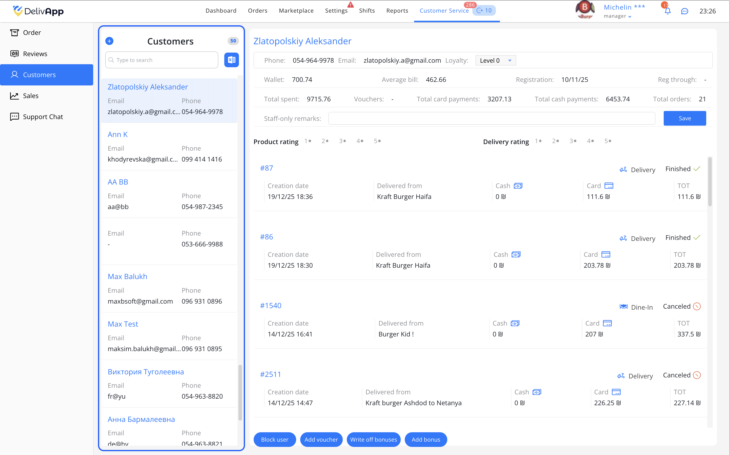Open the Marketplace tab
The width and height of the screenshot is (729, 455).
[296, 11]
